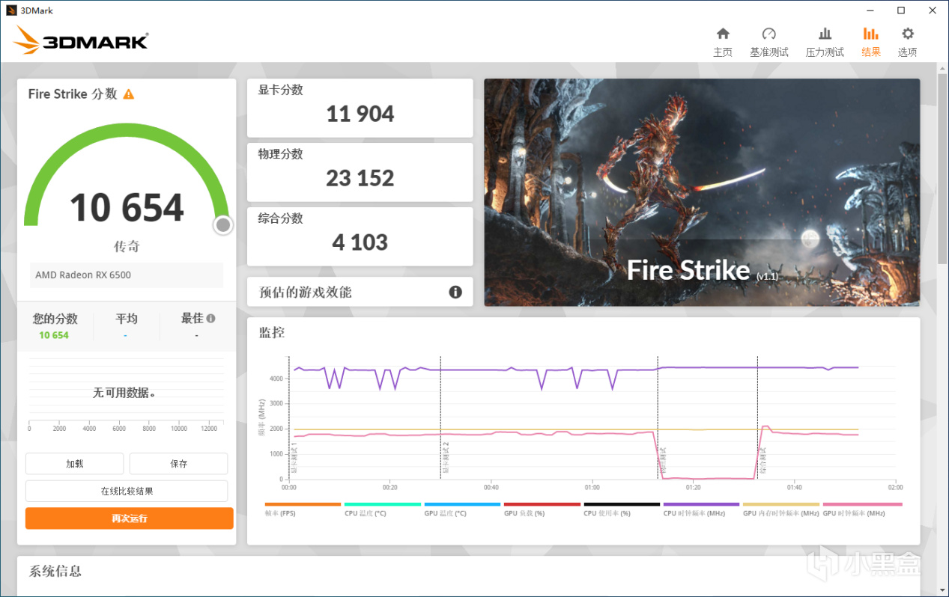Open the 选项 options gear icon
949x597 pixels.
click(908, 34)
